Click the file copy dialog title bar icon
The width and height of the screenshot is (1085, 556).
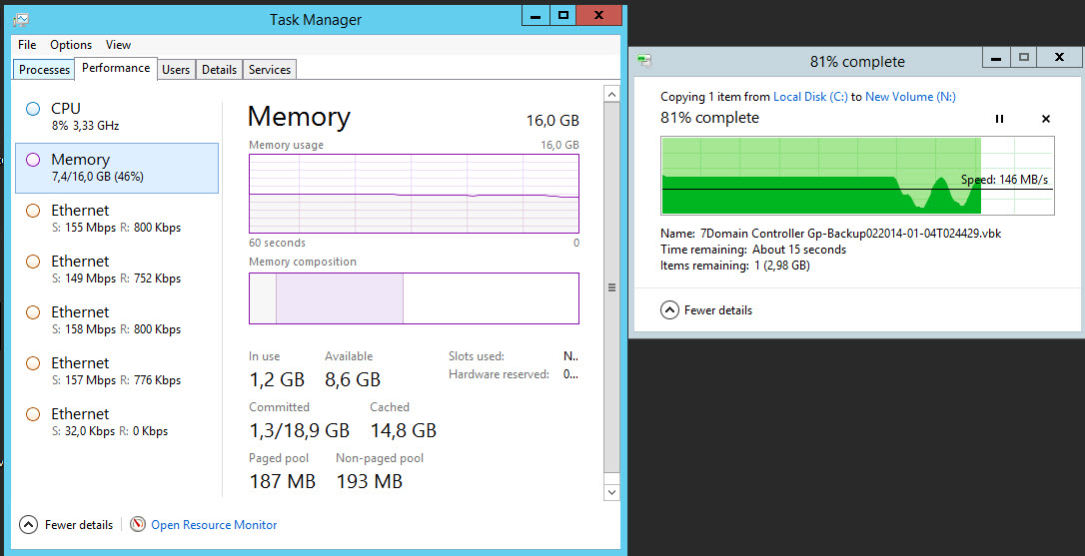click(644, 62)
